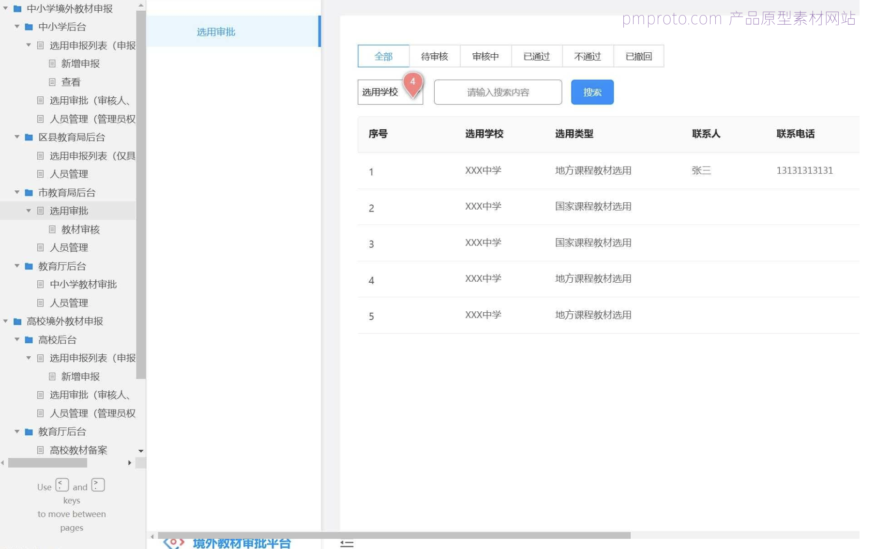Open 人员管理 under 市教育局后台
Screen dimensions: 876x549
click(69, 247)
